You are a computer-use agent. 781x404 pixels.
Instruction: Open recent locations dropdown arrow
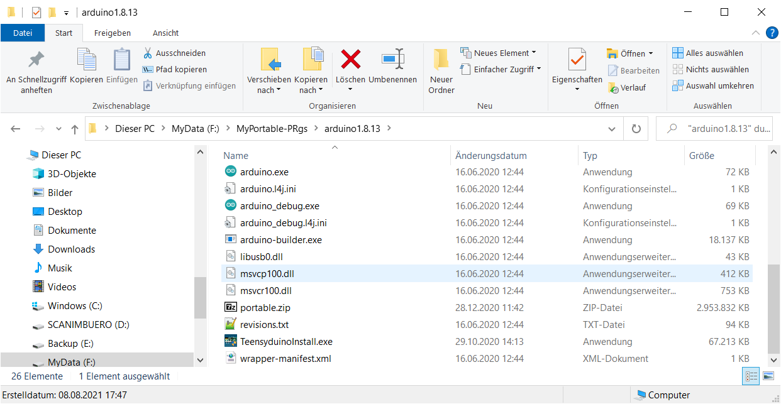pos(59,129)
